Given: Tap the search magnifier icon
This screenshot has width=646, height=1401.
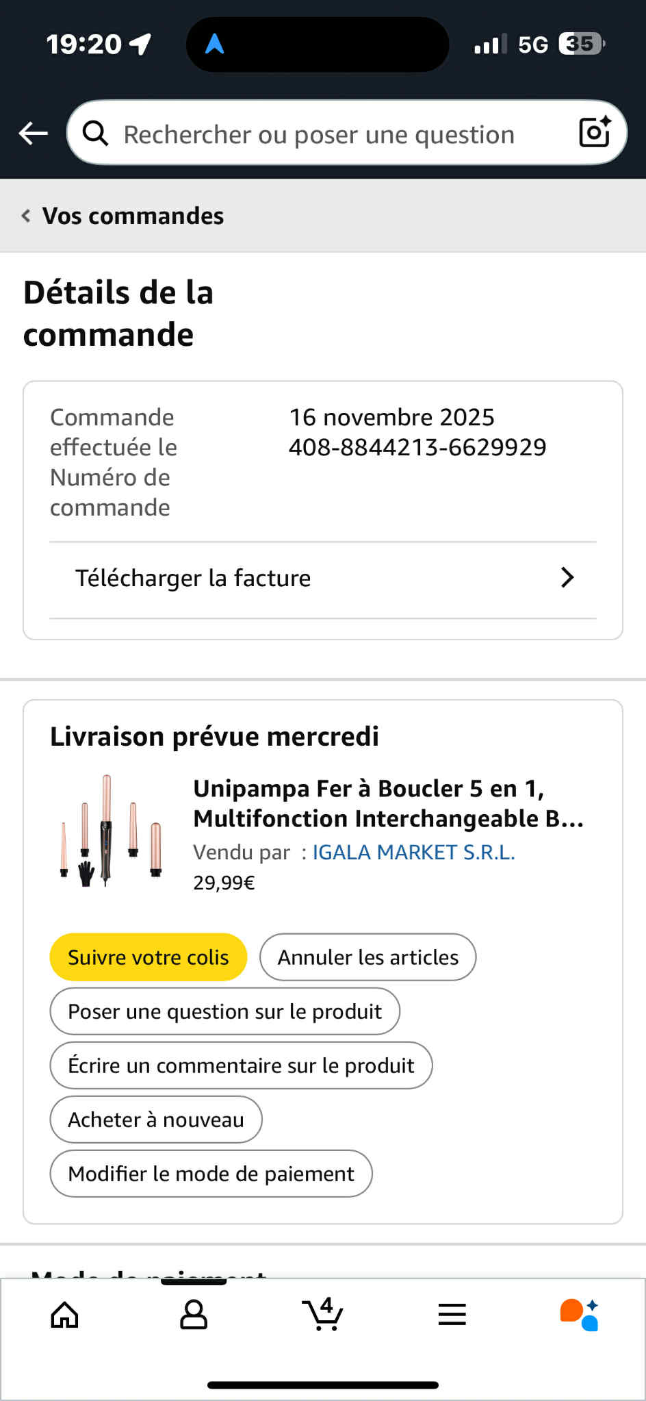Looking at the screenshot, I should 96,134.
